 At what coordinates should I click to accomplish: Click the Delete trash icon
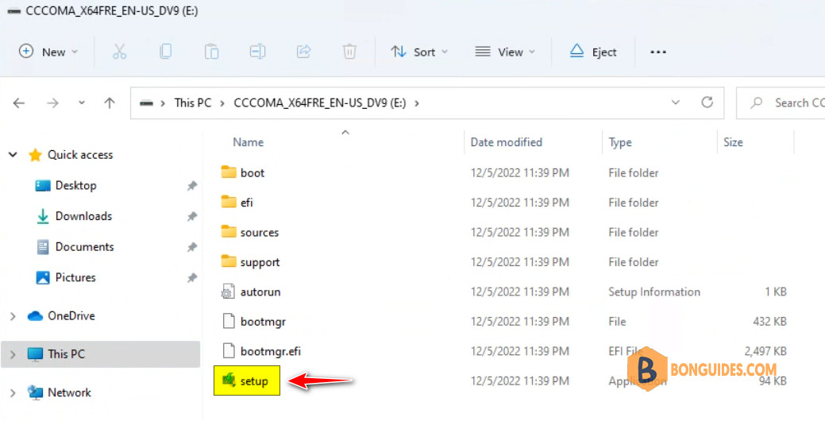pos(349,52)
